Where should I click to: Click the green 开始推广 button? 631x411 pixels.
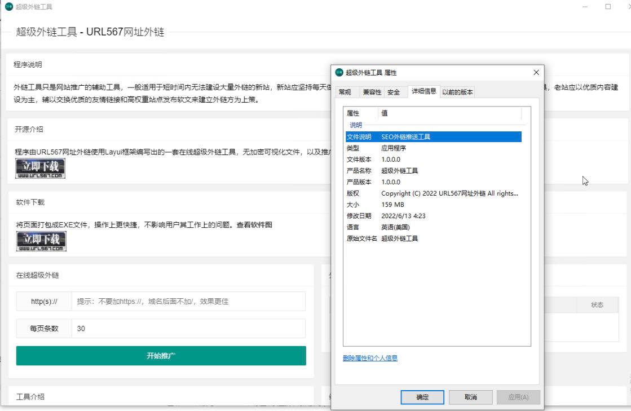point(161,356)
